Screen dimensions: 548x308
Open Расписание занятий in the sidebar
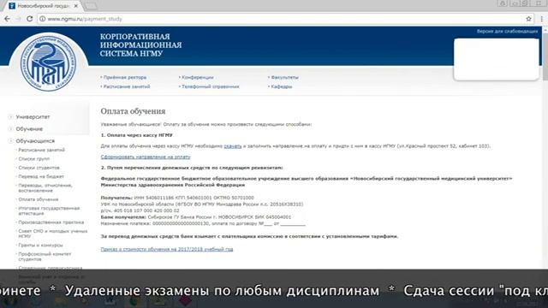coord(42,151)
